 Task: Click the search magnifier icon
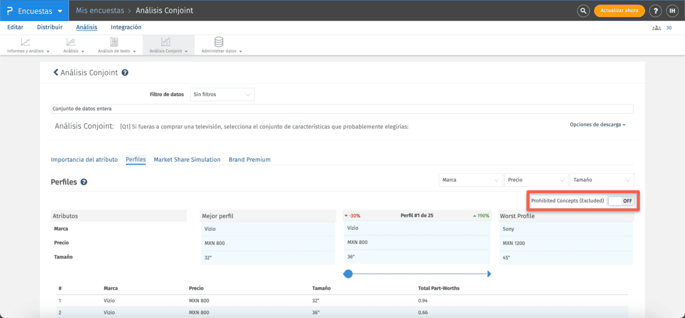(x=583, y=11)
